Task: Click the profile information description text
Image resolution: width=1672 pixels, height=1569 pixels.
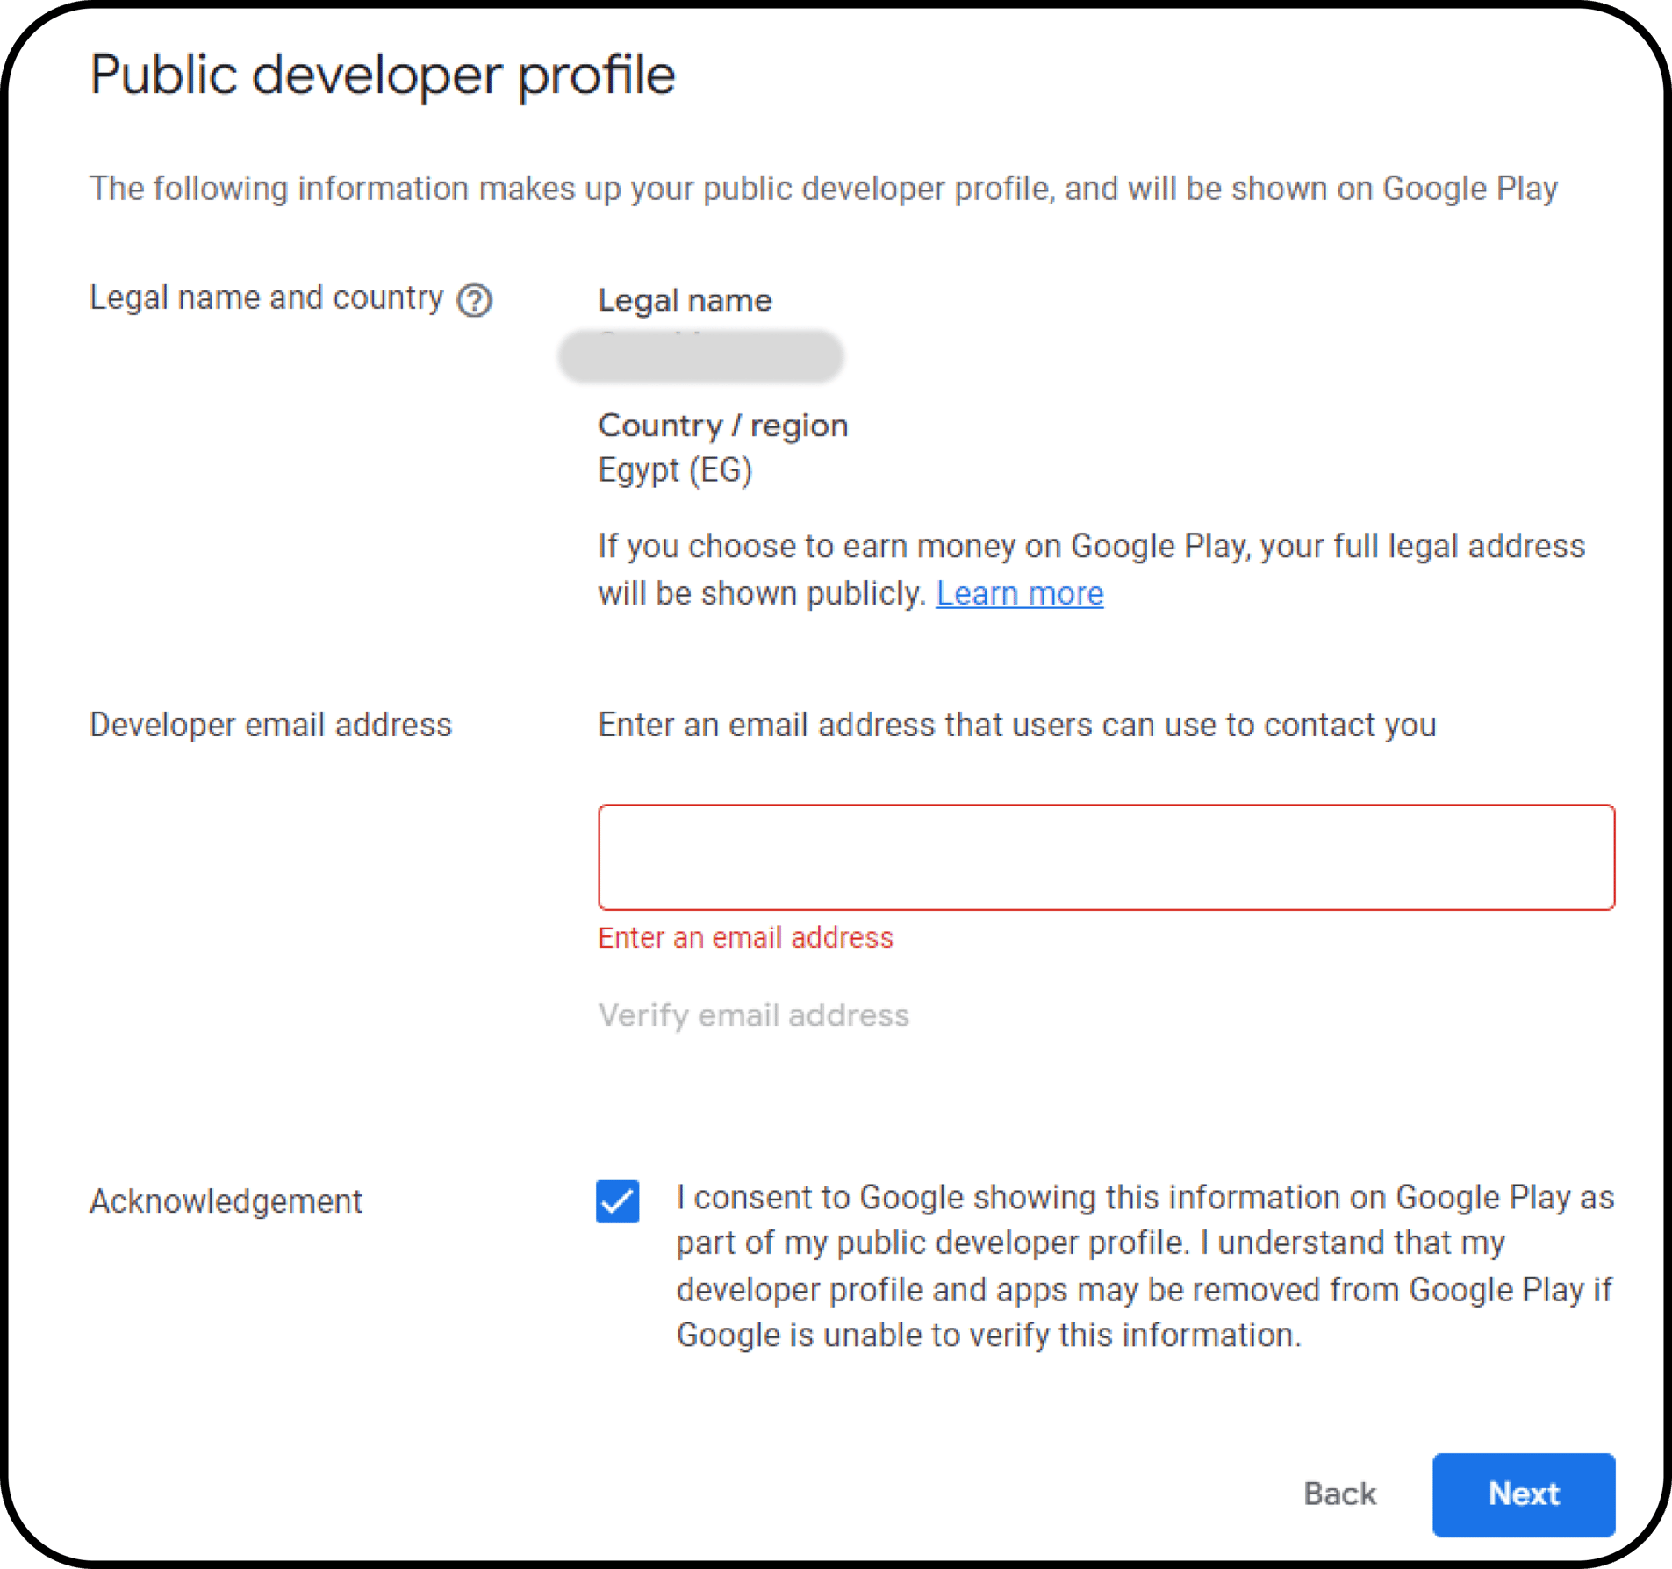Action: click(823, 187)
